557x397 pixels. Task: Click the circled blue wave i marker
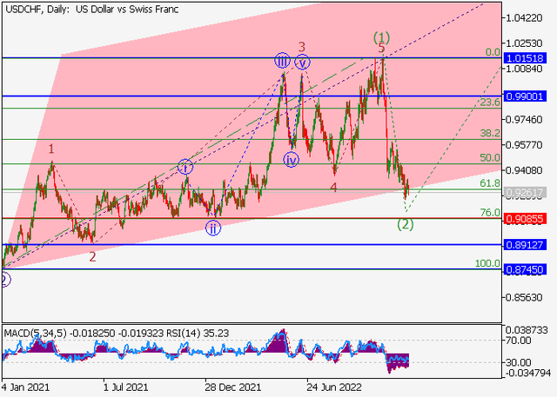click(x=185, y=167)
